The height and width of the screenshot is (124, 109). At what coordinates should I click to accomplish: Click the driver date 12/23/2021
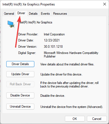[52, 40]
